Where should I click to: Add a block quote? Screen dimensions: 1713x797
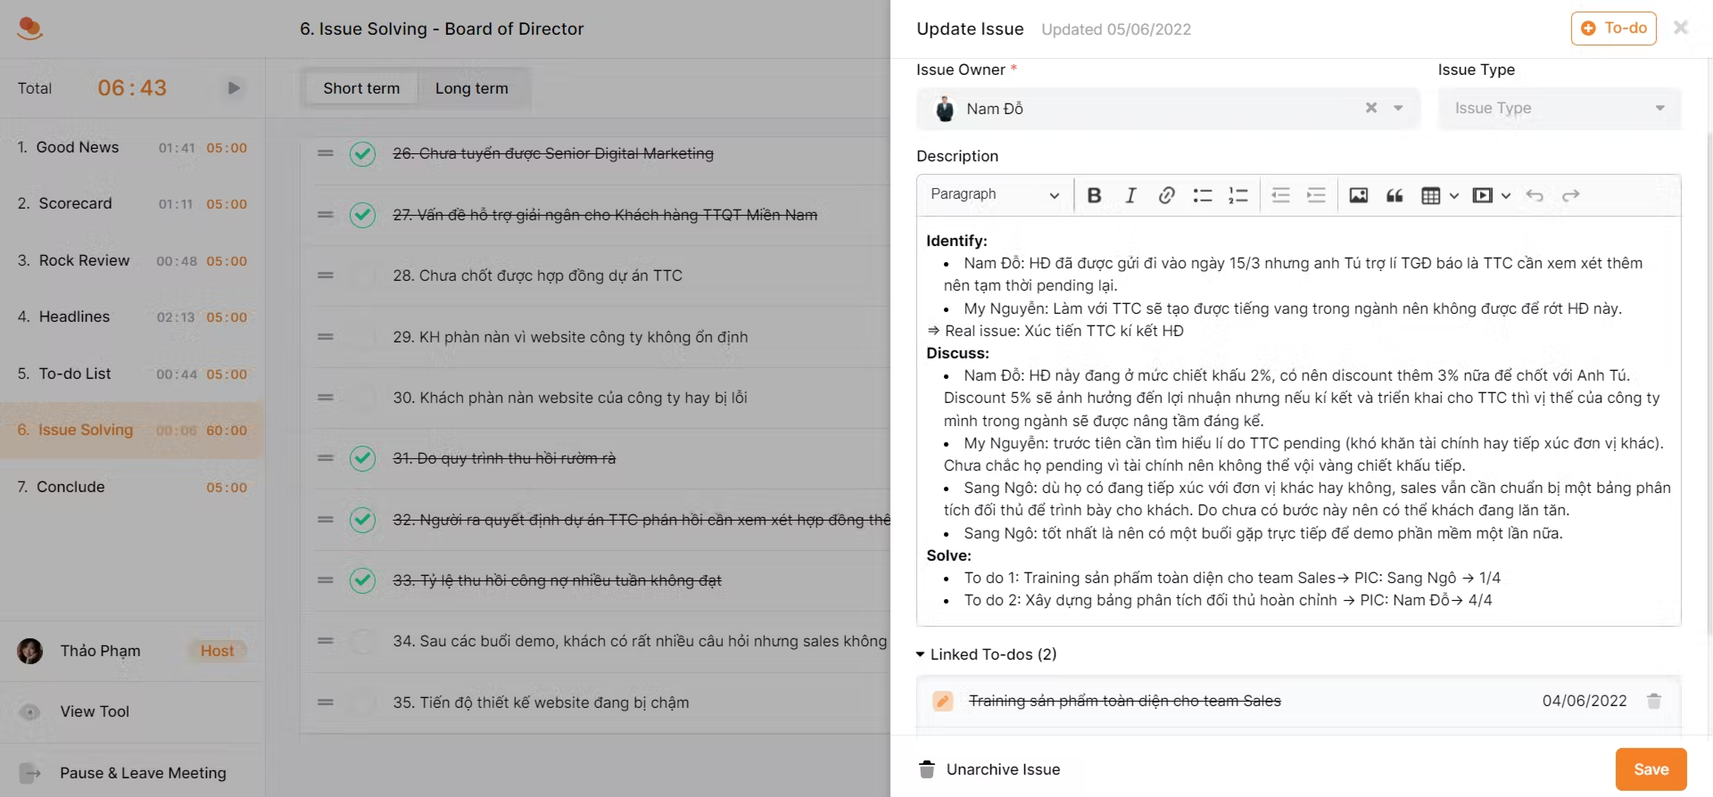pos(1394,195)
